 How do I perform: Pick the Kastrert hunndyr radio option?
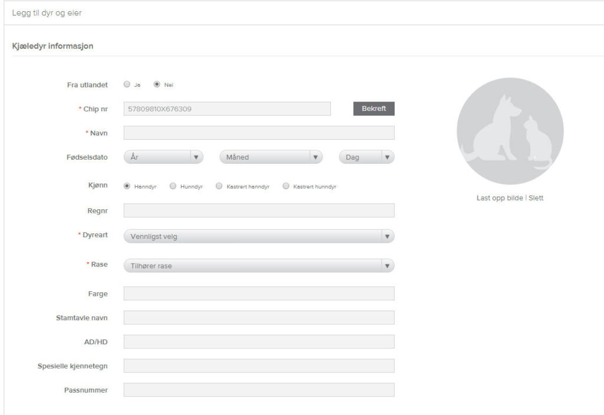tap(286, 186)
